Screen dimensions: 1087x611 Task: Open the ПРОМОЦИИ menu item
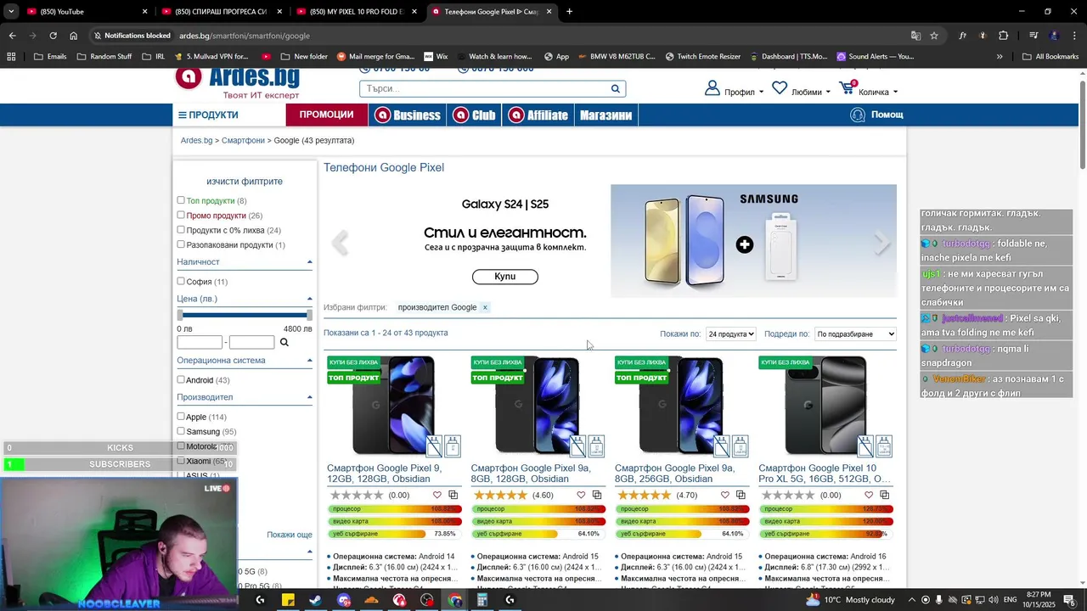326,115
